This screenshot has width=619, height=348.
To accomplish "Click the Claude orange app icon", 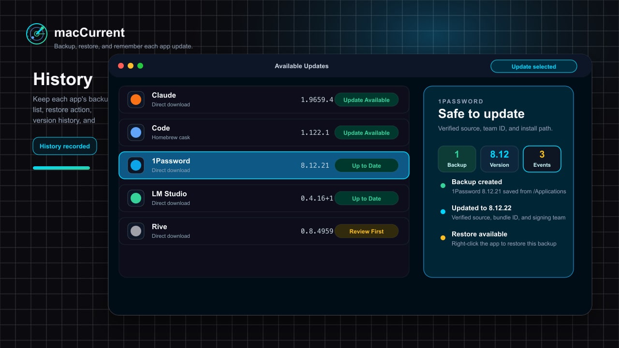I will click(x=136, y=100).
